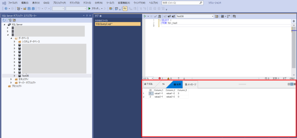Open the プロジェクト(P) menu
The width and height of the screenshot is (297, 138).
59,3
